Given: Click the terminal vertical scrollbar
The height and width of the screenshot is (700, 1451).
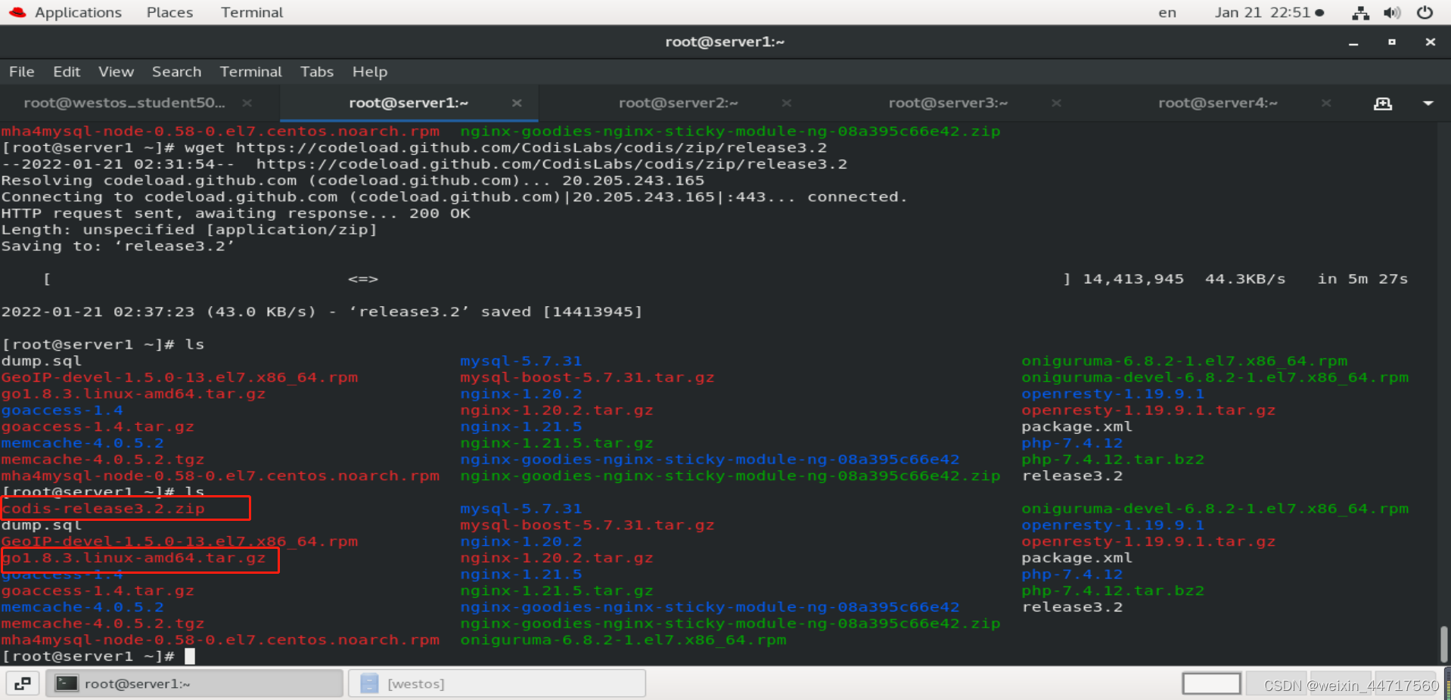Looking at the screenshot, I should [1443, 644].
